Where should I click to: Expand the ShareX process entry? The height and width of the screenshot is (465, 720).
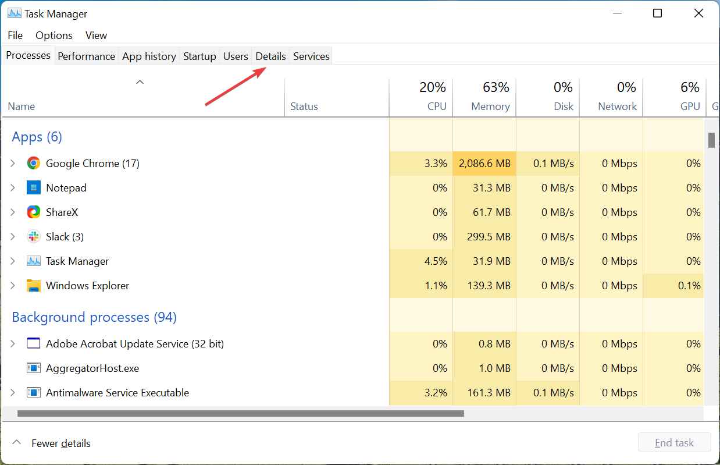pyautogui.click(x=13, y=212)
